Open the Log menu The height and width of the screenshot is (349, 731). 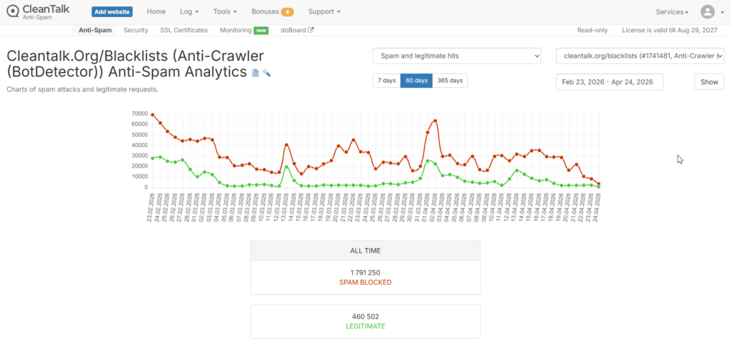189,11
